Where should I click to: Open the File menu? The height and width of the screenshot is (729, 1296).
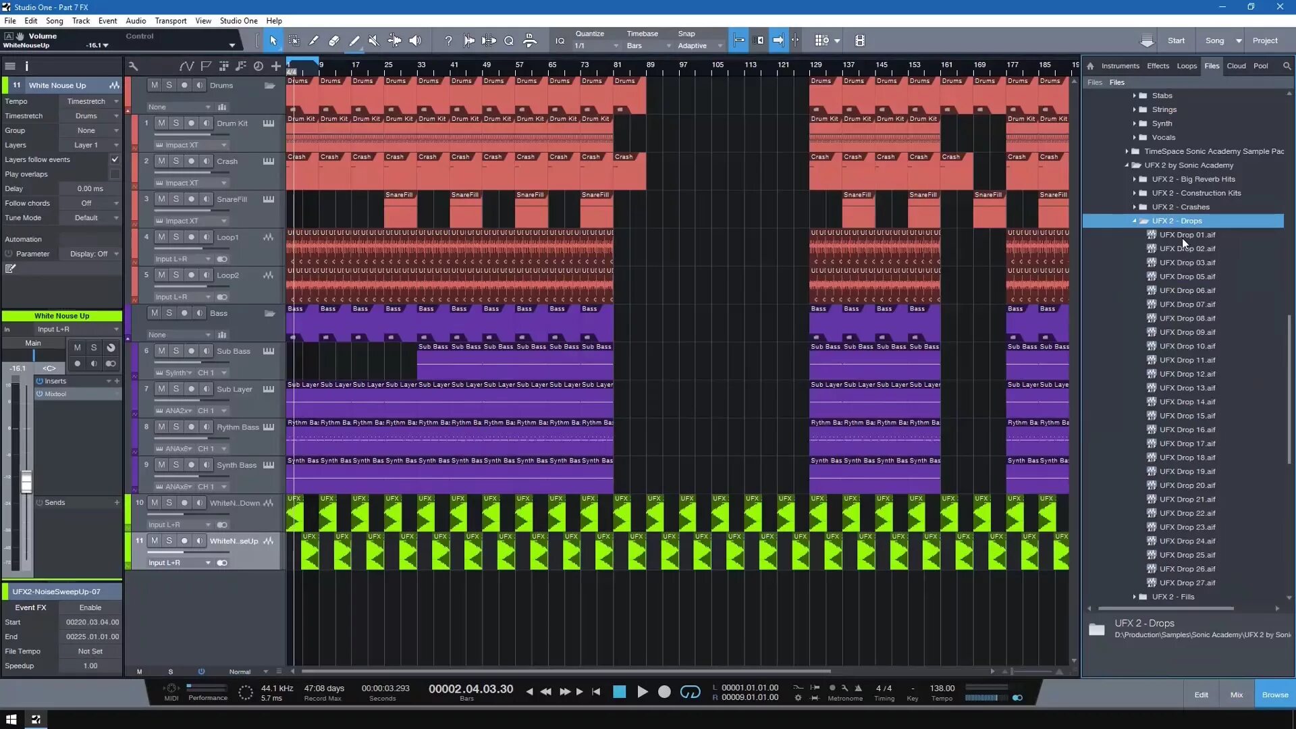coord(10,21)
